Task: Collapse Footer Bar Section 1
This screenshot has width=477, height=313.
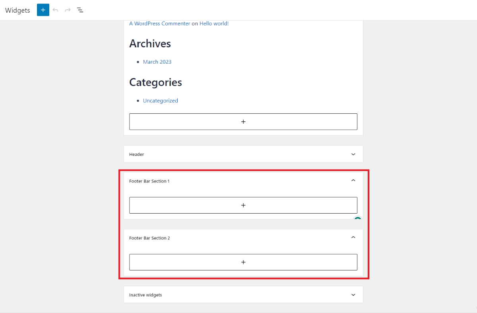Action: coord(353,181)
